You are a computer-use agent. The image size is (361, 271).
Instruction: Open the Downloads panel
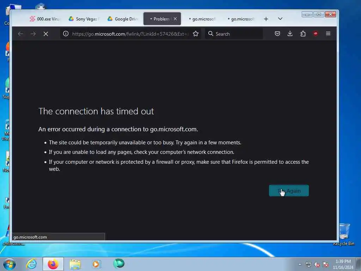(x=290, y=34)
